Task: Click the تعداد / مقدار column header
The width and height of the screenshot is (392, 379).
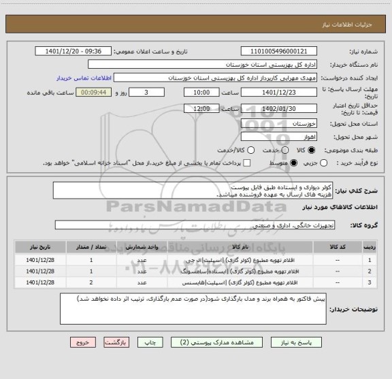Action: pyautogui.click(x=91, y=247)
